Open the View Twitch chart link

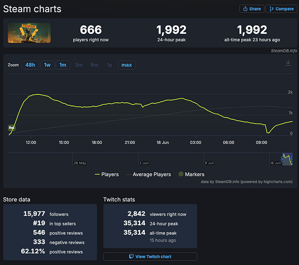point(150,257)
